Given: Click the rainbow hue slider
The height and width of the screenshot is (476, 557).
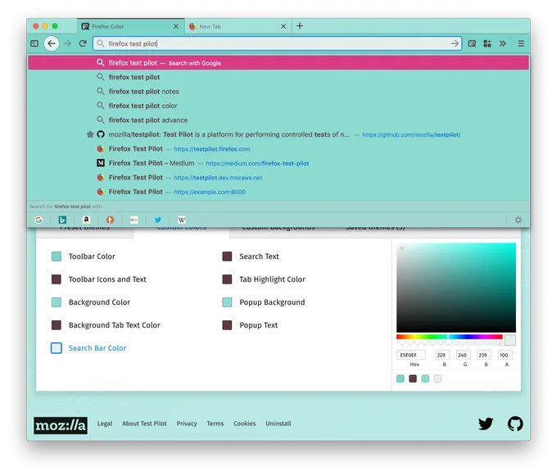Looking at the screenshot, I should coord(450,337).
